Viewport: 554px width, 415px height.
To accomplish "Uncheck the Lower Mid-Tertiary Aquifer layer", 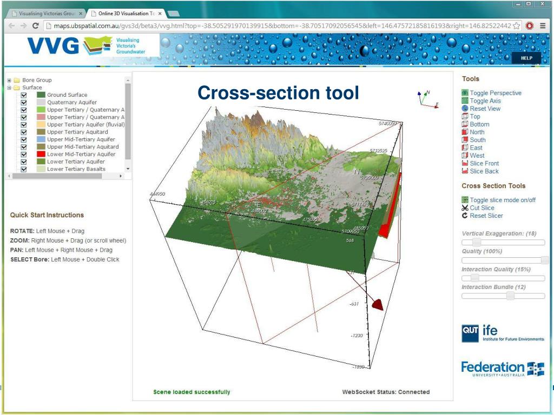I will [24, 154].
